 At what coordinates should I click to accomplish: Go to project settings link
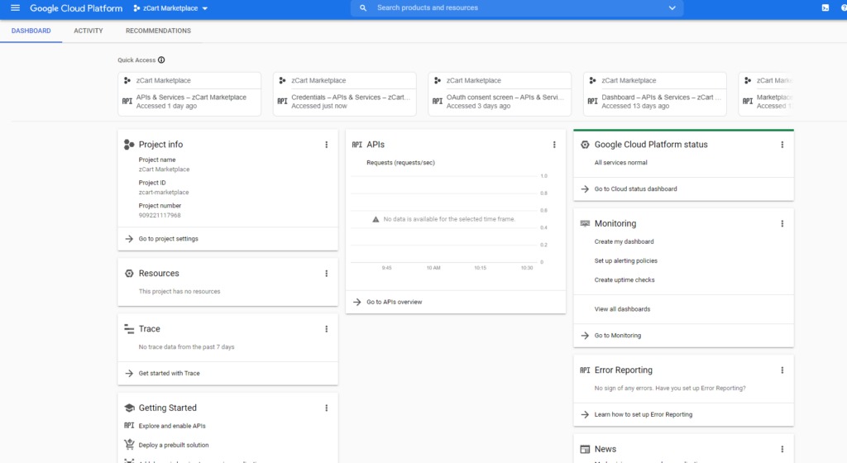168,239
